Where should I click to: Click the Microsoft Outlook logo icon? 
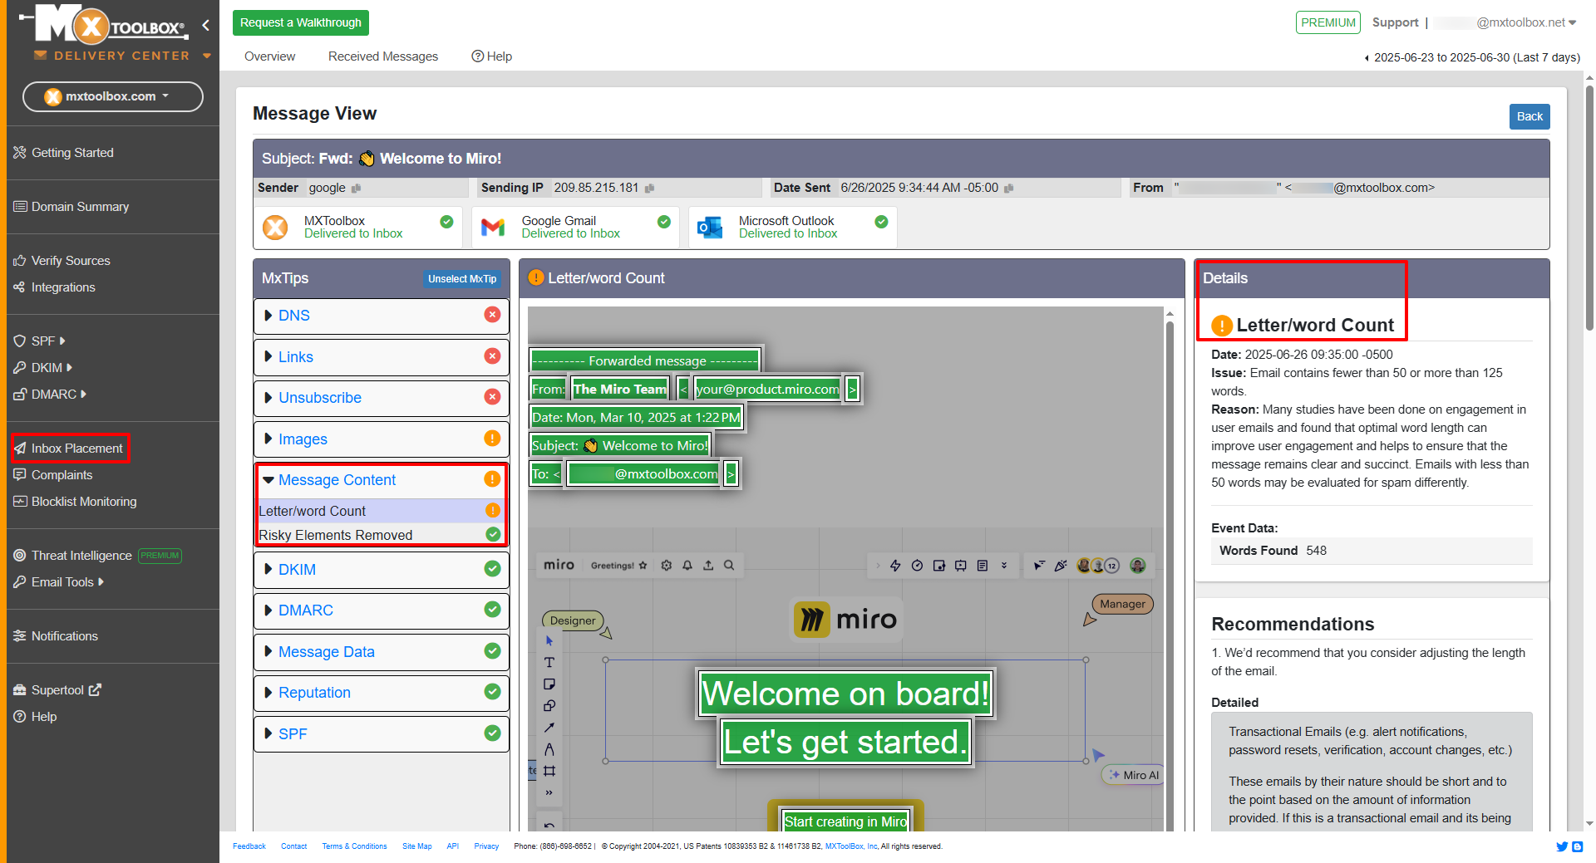[x=710, y=227]
